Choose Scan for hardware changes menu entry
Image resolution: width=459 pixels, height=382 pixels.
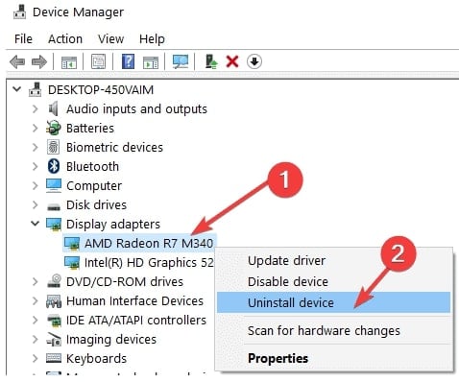(x=333, y=330)
